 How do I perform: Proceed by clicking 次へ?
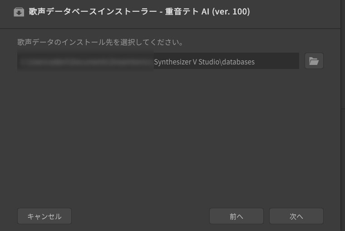(x=296, y=216)
